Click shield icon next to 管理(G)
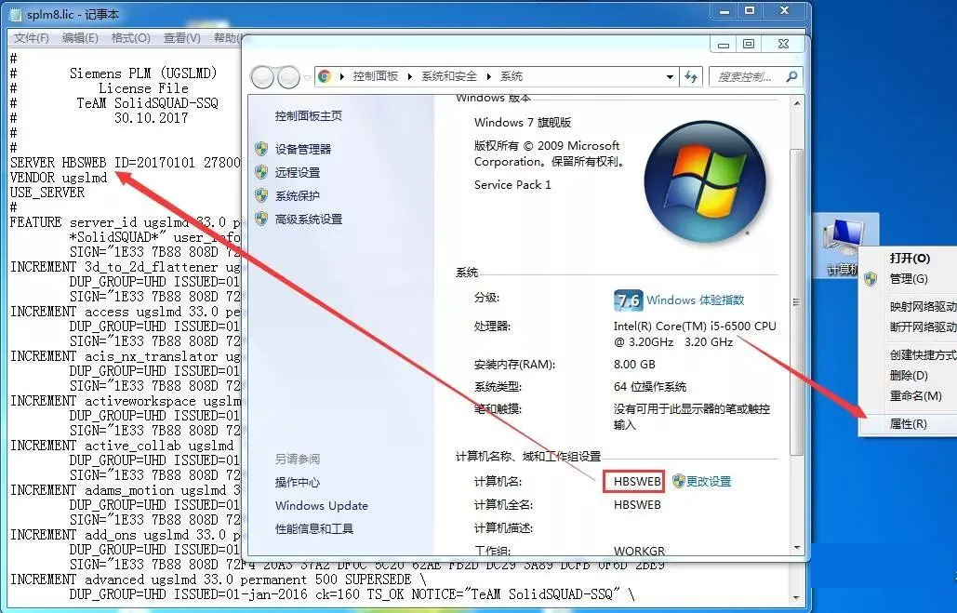 [871, 279]
